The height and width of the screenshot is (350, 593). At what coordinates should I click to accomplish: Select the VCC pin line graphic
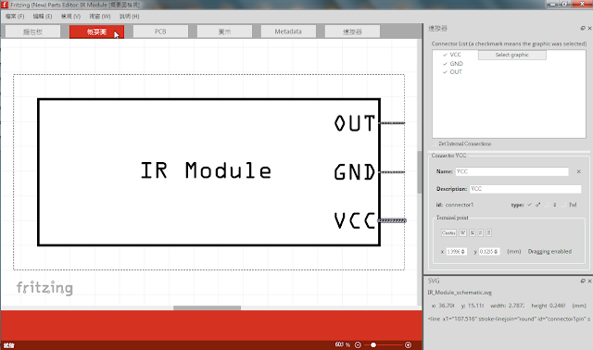point(392,220)
